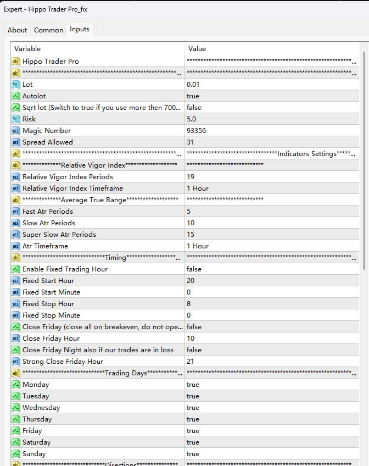Toggle Autolot value set to true
This screenshot has height=466, width=369.
point(193,96)
